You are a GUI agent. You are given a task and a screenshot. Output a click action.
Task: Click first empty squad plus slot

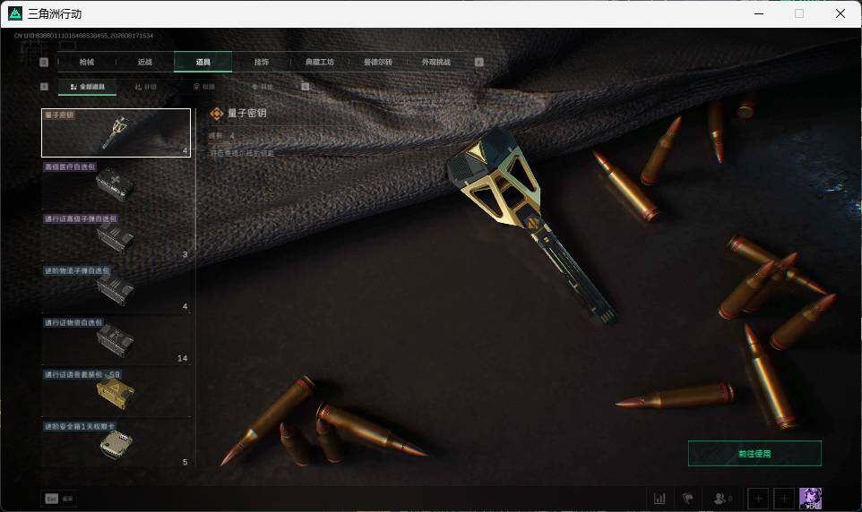(758, 499)
